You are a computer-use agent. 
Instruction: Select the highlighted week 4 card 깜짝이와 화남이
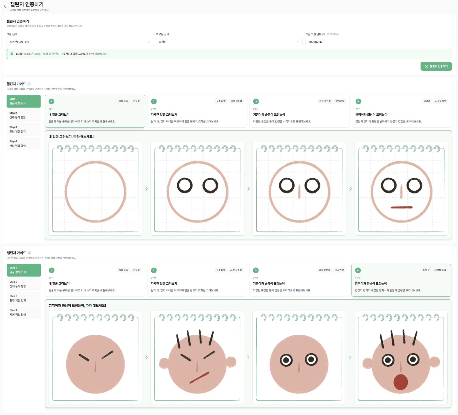pos(401,280)
